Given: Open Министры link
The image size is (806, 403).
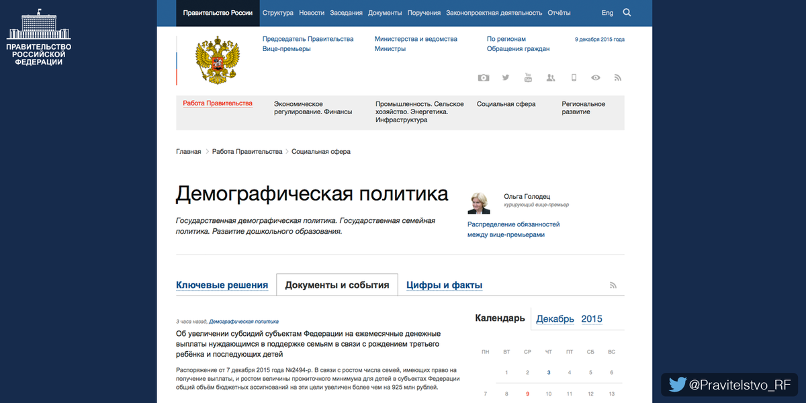Looking at the screenshot, I should pyautogui.click(x=390, y=49).
